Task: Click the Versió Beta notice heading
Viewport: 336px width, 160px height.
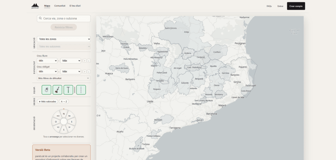Action: coord(43,150)
